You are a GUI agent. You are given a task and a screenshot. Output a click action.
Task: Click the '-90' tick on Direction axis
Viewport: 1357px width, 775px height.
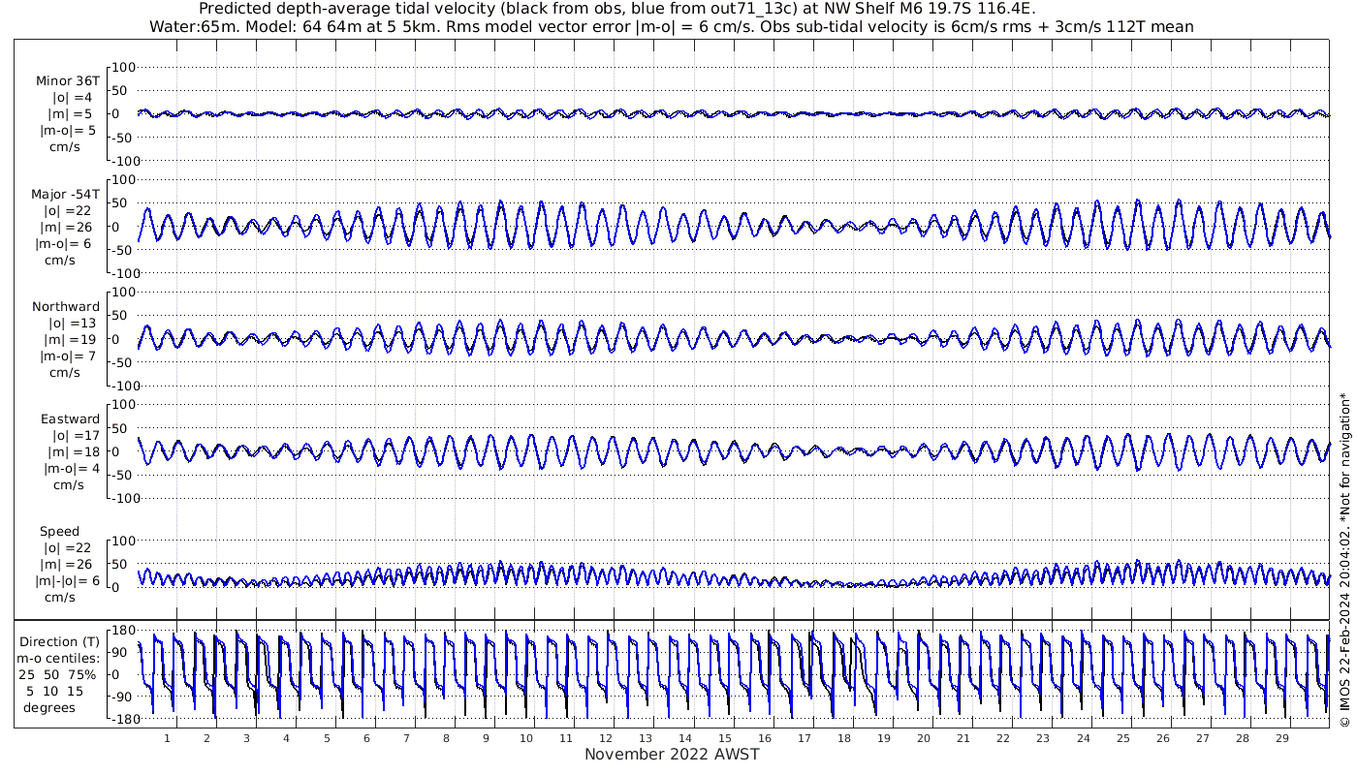pyautogui.click(x=124, y=697)
